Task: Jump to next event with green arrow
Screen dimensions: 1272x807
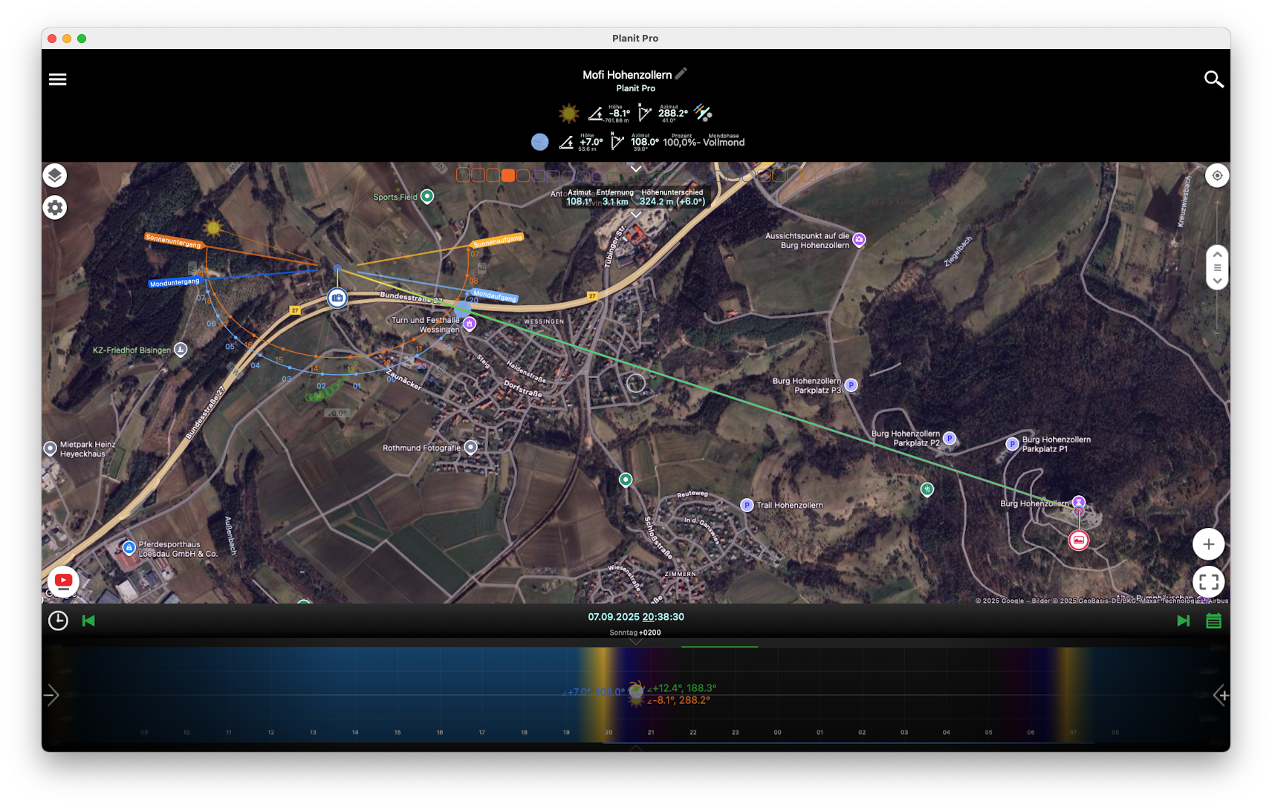Action: [1183, 621]
